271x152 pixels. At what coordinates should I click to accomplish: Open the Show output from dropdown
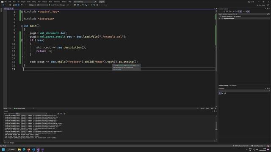[31, 114]
